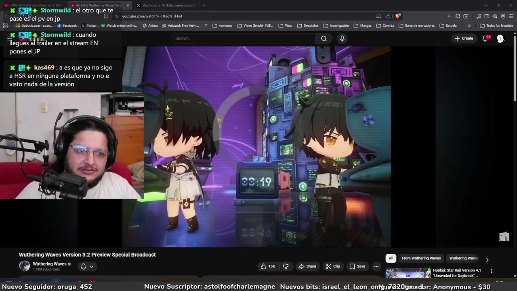
Task: Open the Video Genshin FUE bookmarks folder
Action: [255, 25]
